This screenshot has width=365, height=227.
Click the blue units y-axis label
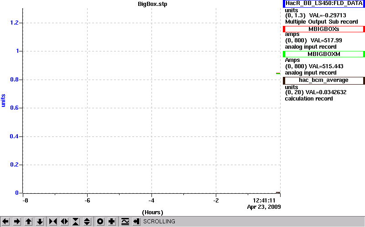3,101
